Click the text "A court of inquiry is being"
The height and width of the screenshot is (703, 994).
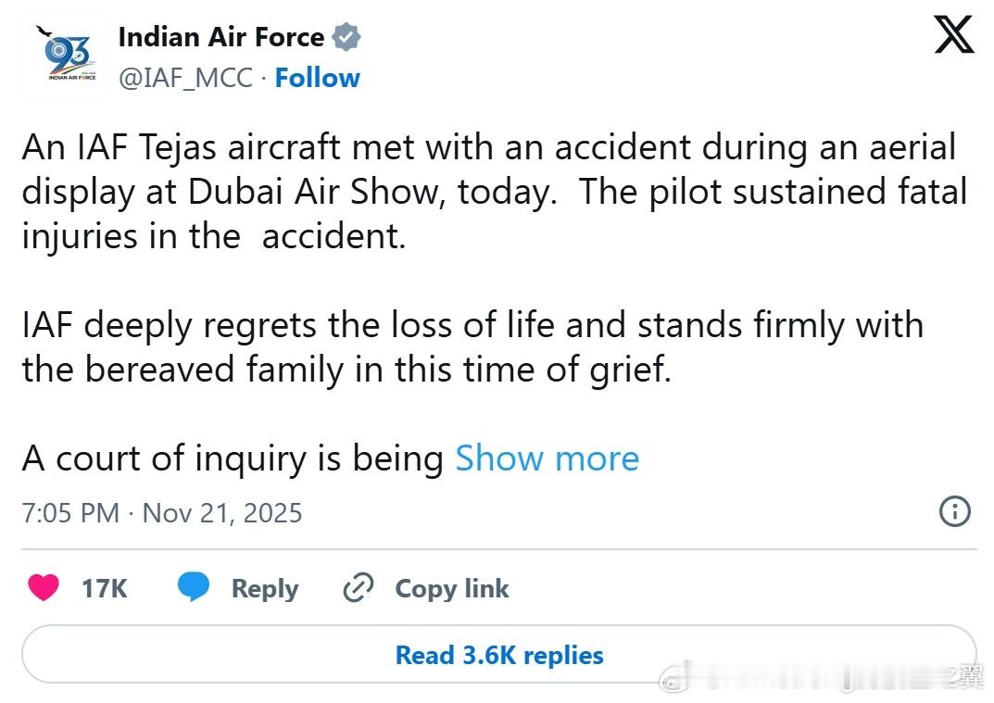233,458
